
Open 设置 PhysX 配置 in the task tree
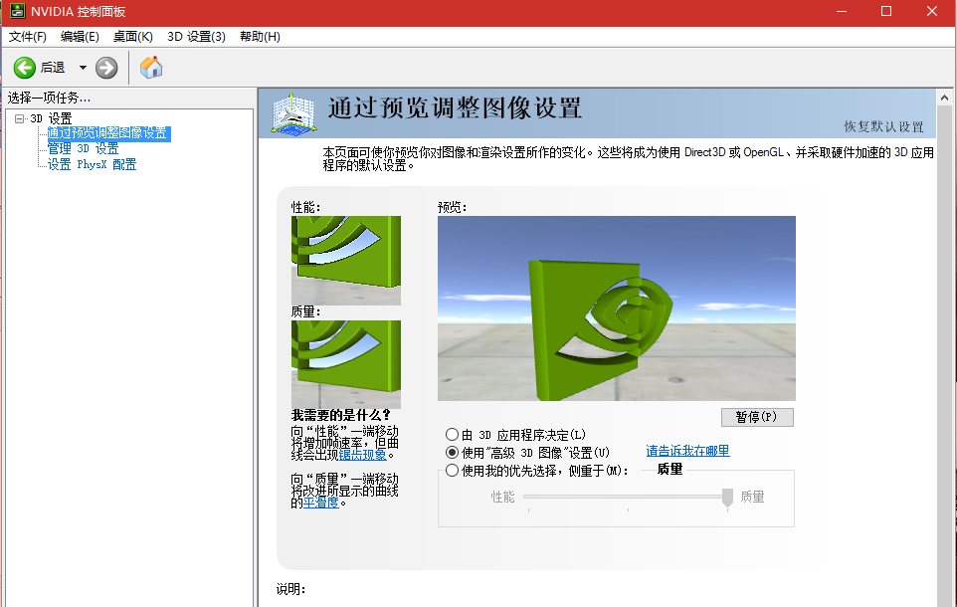point(93,164)
